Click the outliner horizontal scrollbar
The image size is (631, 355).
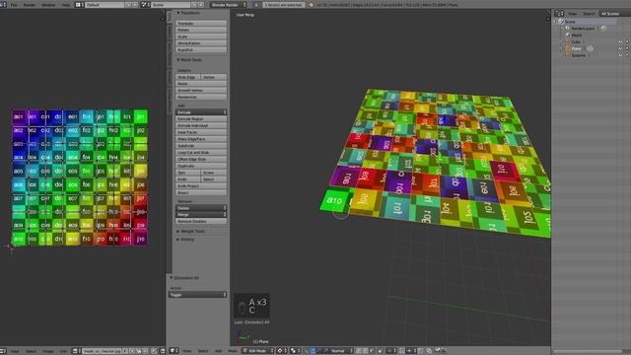tap(588, 351)
